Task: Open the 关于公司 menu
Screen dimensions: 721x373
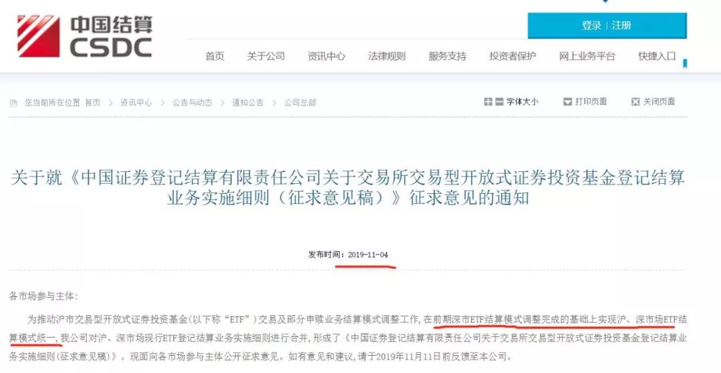Action: 266,56
